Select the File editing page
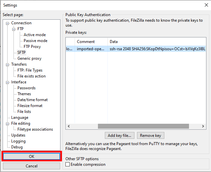The width and height of the screenshot is (211, 172). coord(21,123)
